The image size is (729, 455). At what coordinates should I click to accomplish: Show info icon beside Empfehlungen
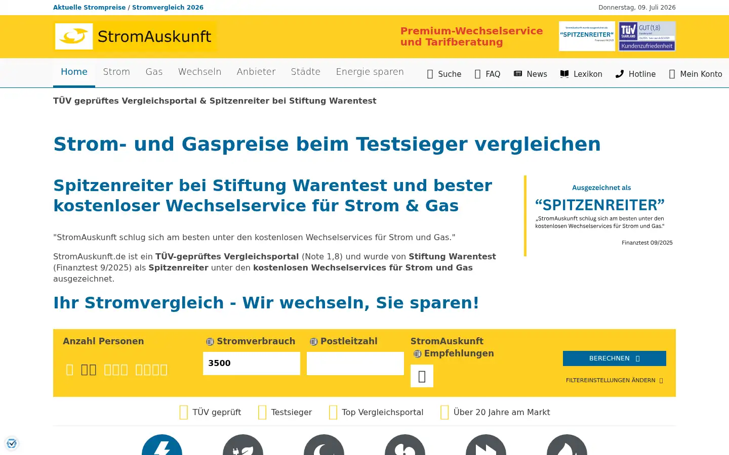(x=417, y=354)
